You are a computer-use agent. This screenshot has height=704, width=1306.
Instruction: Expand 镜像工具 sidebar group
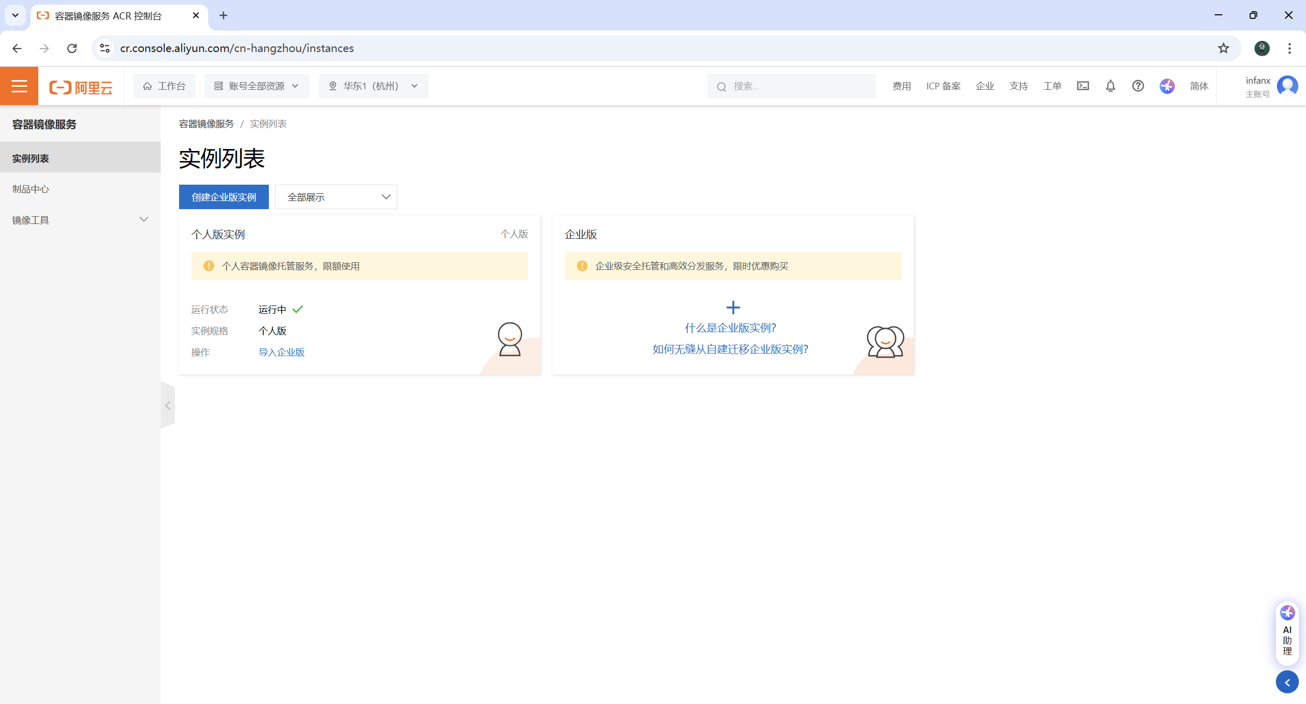[x=80, y=220]
